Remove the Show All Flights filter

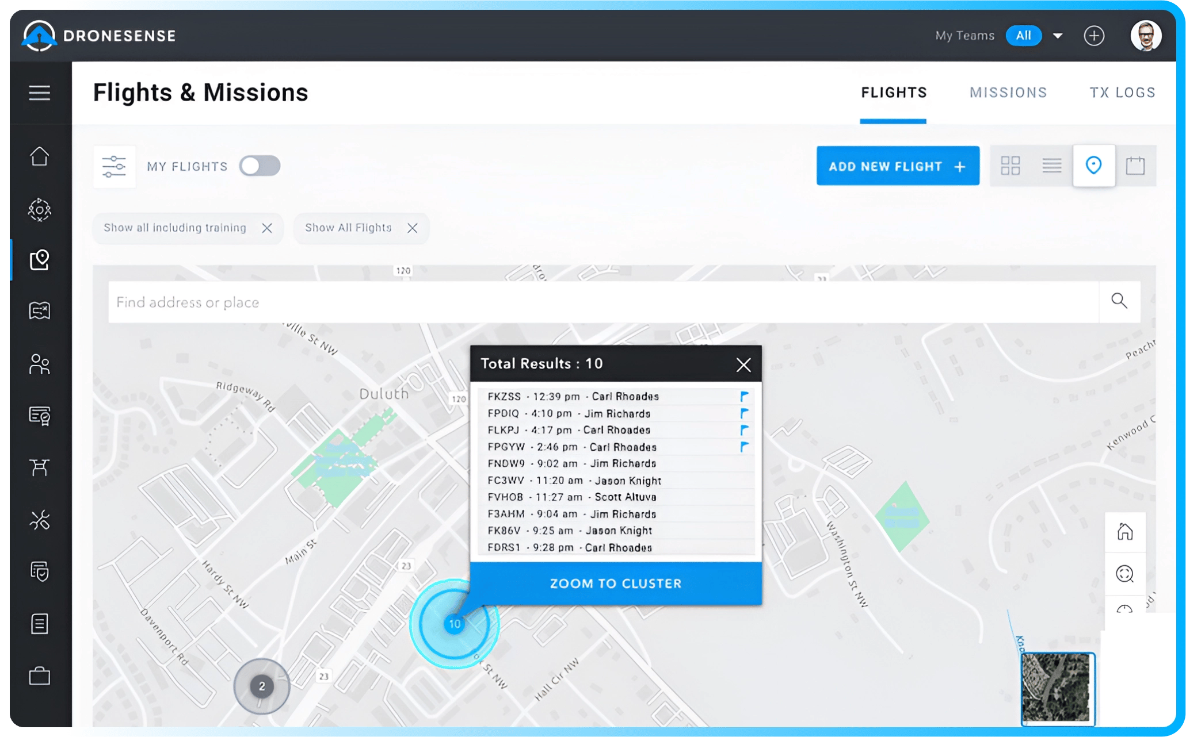[x=412, y=228]
